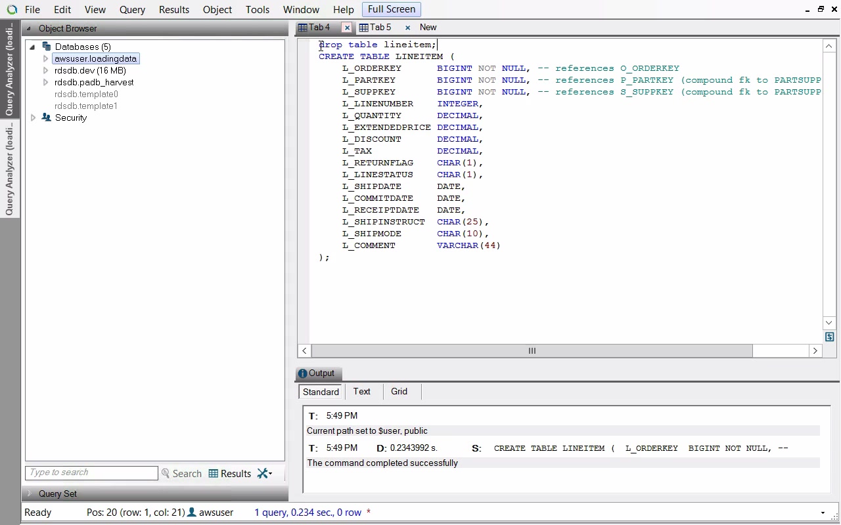Screen dimensions: 841x525
Task: Close Tab 4 with its x button
Action: click(x=347, y=28)
